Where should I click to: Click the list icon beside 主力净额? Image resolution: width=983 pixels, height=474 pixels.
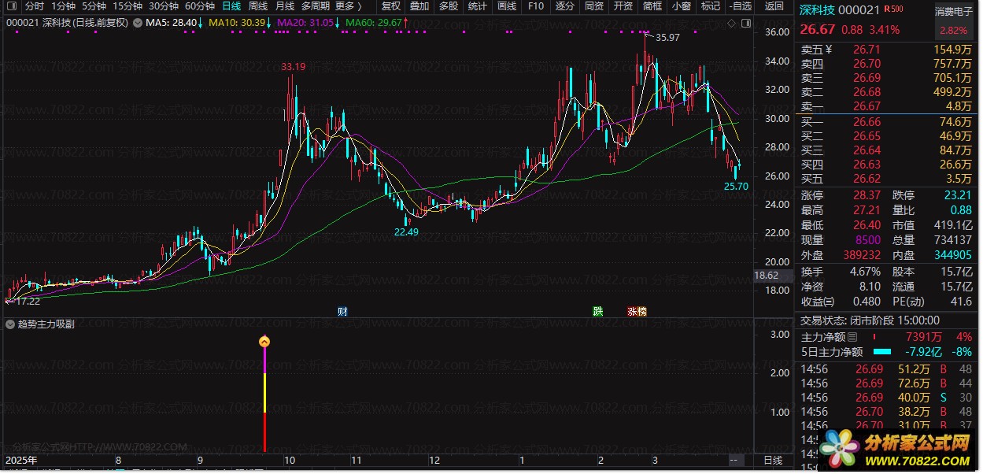coord(852,337)
